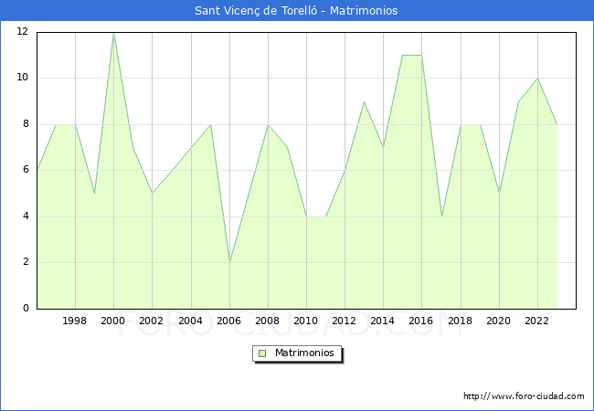Click the 2006 low point at 2
Screen dimensions: 594x411
(229, 262)
